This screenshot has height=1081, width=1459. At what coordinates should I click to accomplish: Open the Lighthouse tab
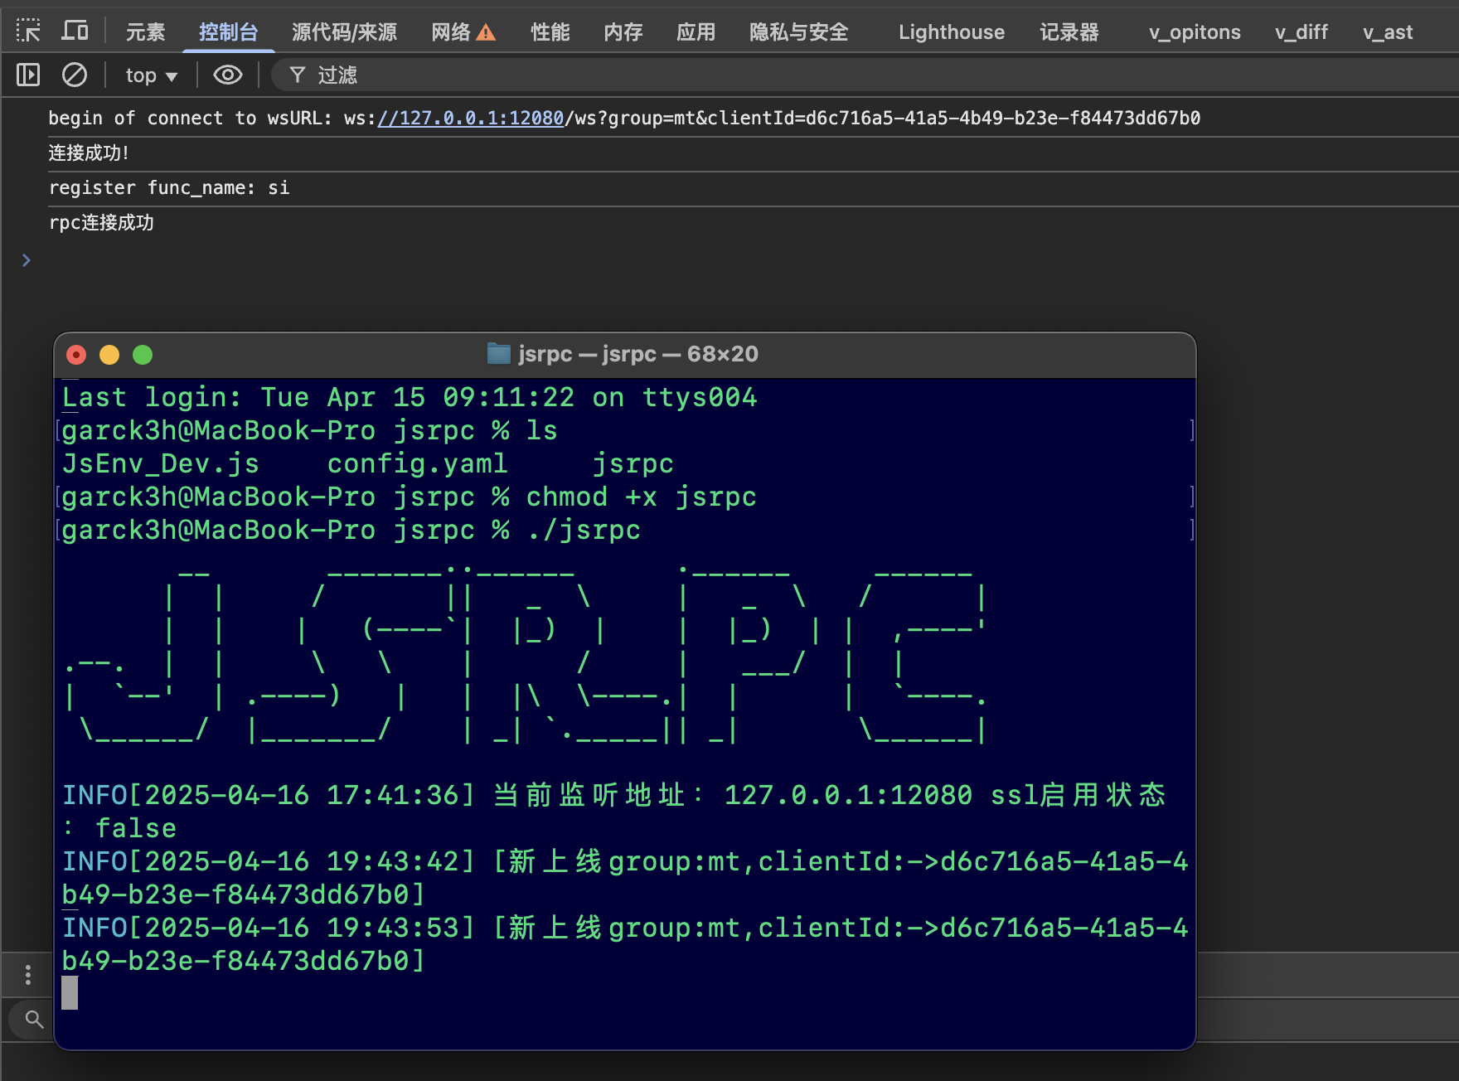click(x=951, y=32)
